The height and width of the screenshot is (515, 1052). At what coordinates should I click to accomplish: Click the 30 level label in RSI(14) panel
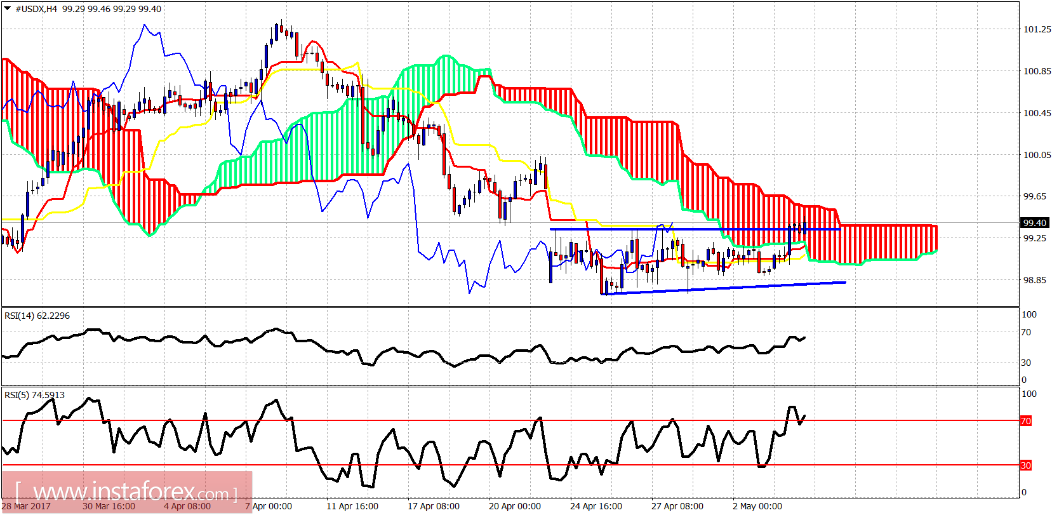pos(1026,363)
